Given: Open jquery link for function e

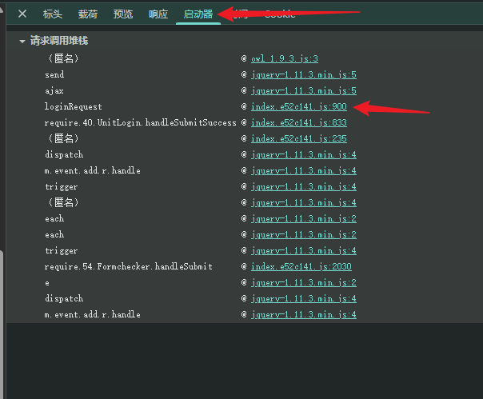Looking at the screenshot, I should [x=303, y=282].
